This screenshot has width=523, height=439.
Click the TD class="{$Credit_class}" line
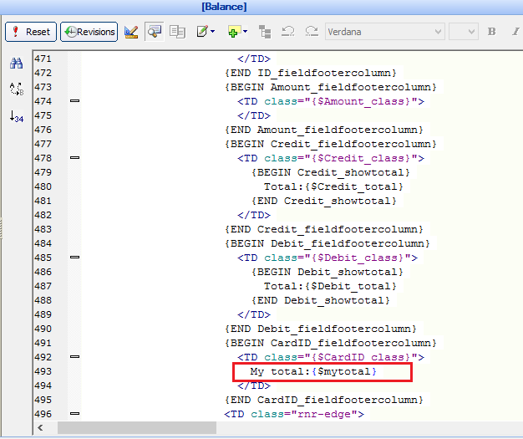pyautogui.click(x=331, y=158)
